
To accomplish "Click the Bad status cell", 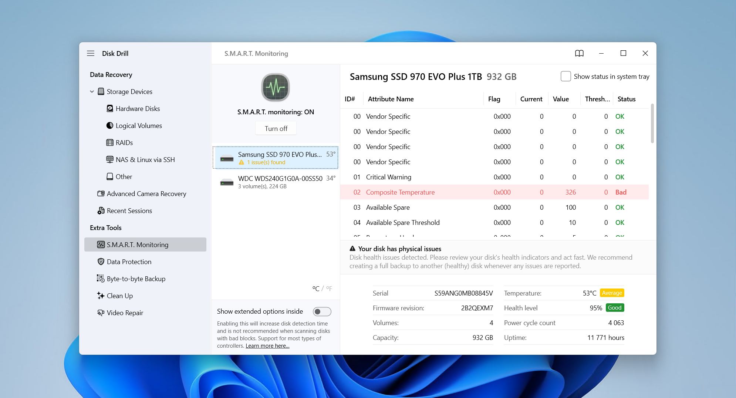I will pos(621,192).
